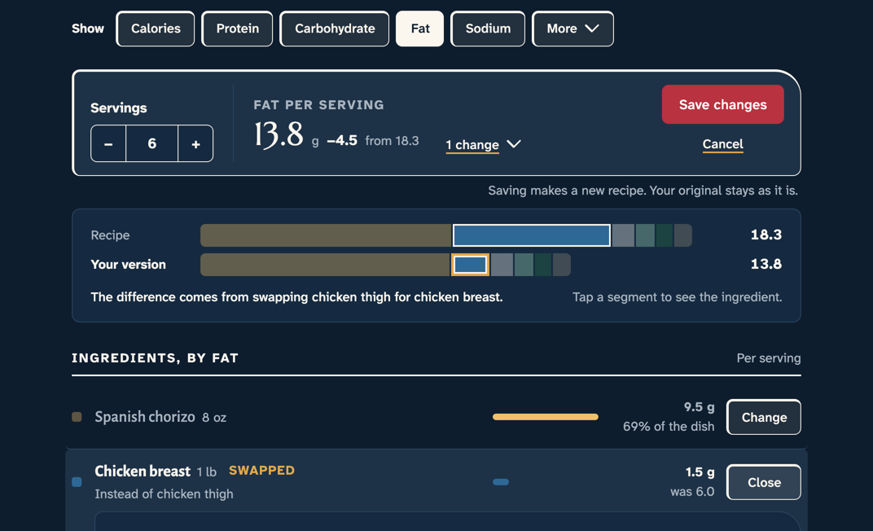Click the Spanish chorizo fat bar
Image resolution: width=873 pixels, height=531 pixels.
coord(546,417)
